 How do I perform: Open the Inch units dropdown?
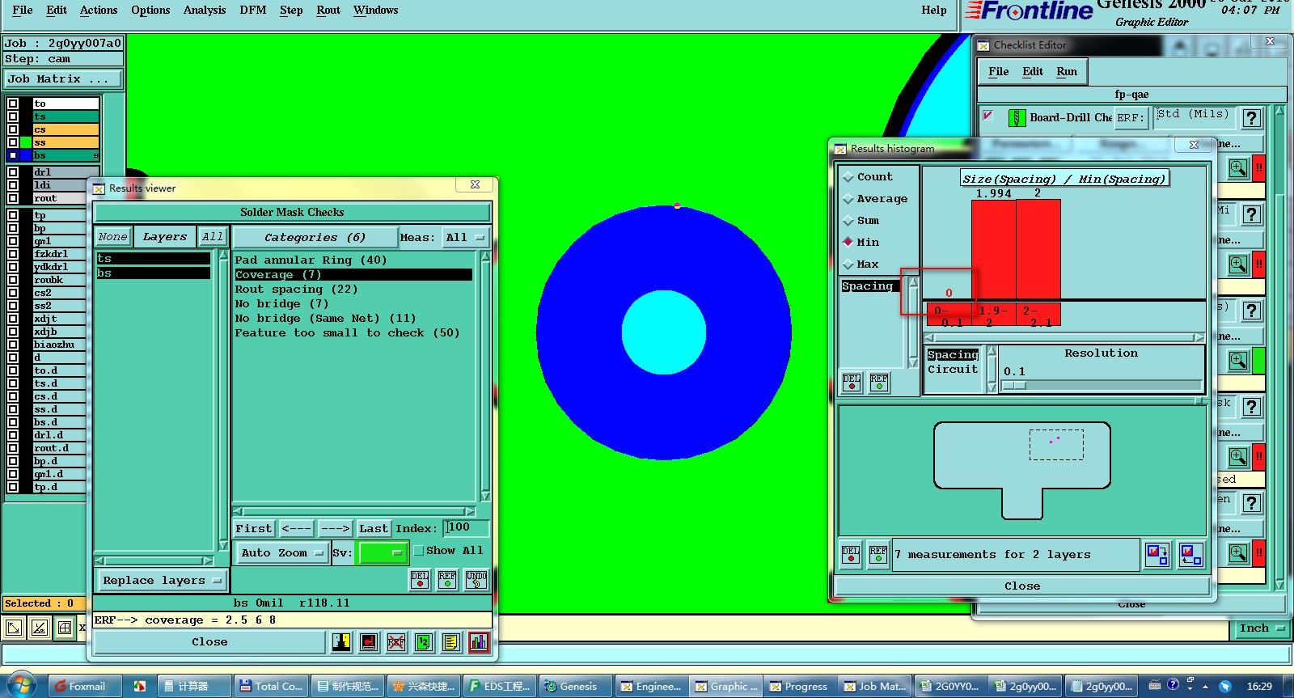1262,628
